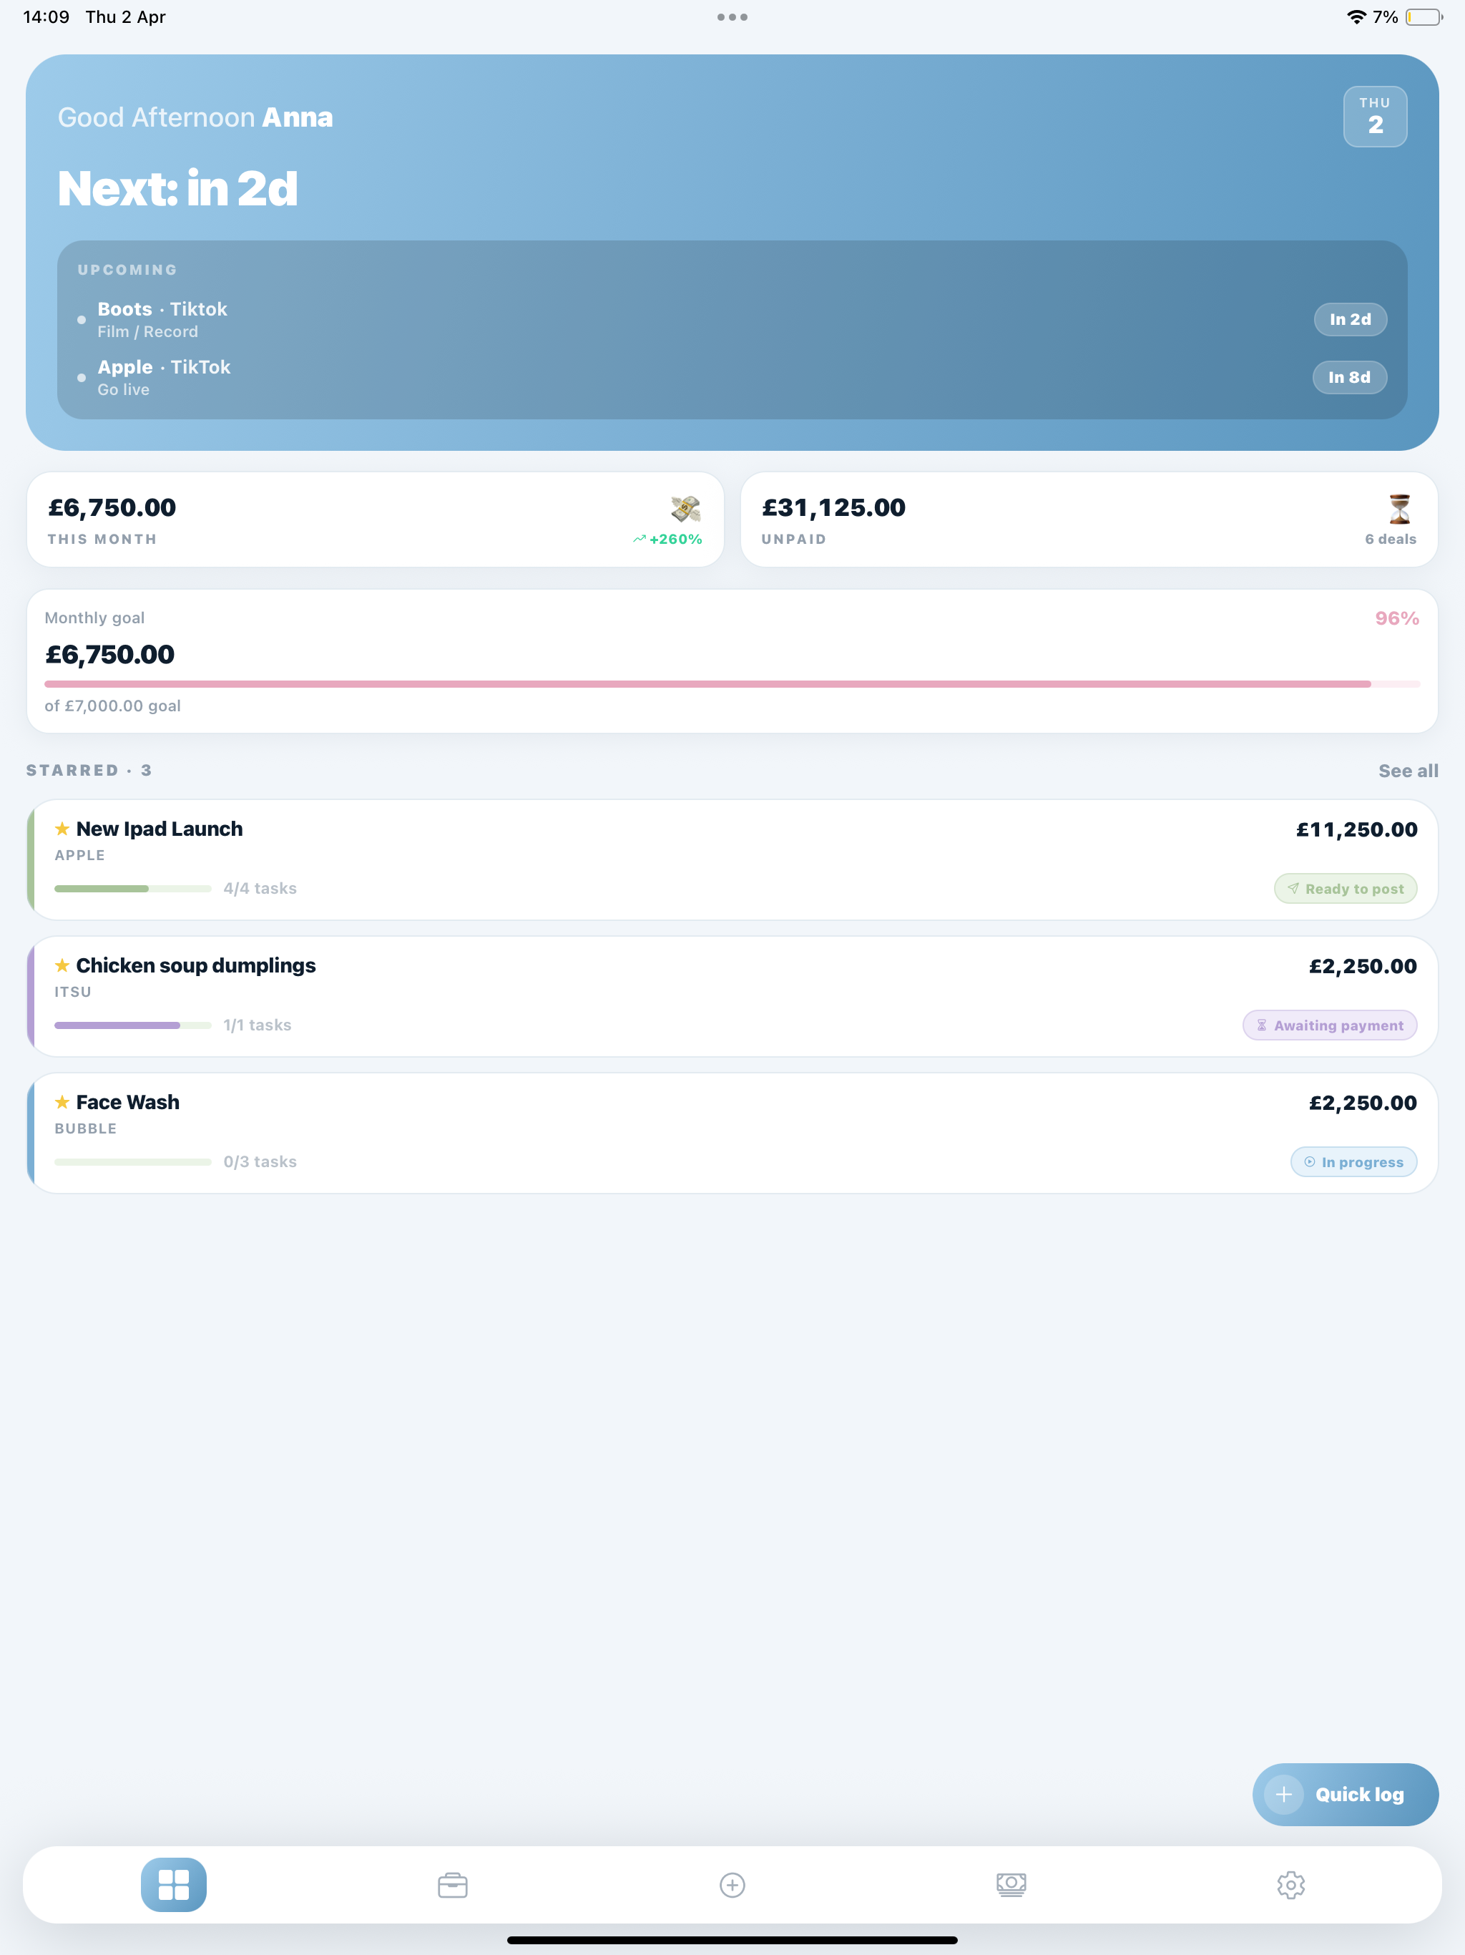Click the Face Wash task progress bar
This screenshot has width=1465, height=1955.
tap(132, 1161)
